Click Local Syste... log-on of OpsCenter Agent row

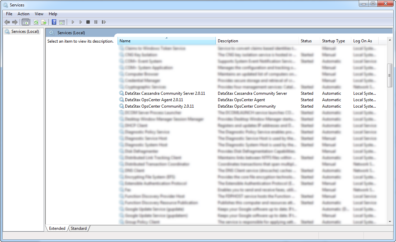pyautogui.click(x=364, y=100)
